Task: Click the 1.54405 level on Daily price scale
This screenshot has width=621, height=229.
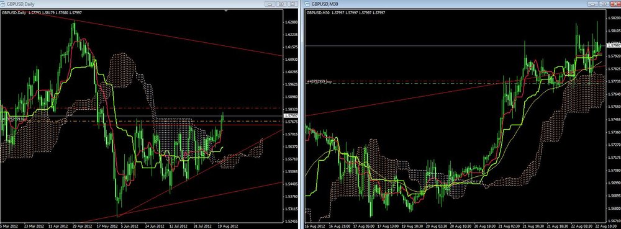Action: [x=291, y=184]
